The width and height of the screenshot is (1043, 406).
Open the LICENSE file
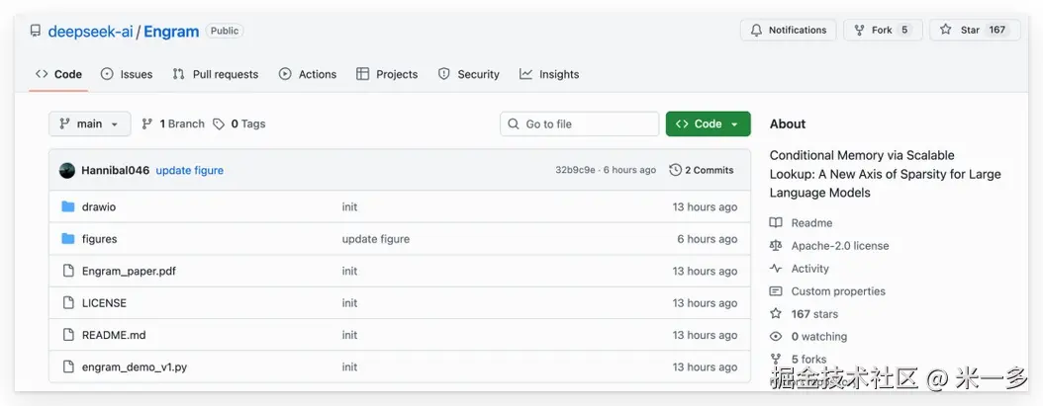pos(104,303)
